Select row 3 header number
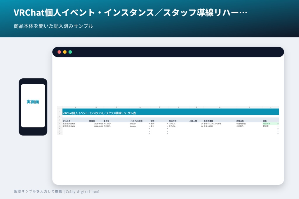 pyautogui.click(x=60, y=120)
